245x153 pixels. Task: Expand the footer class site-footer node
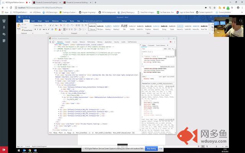pos(55,124)
